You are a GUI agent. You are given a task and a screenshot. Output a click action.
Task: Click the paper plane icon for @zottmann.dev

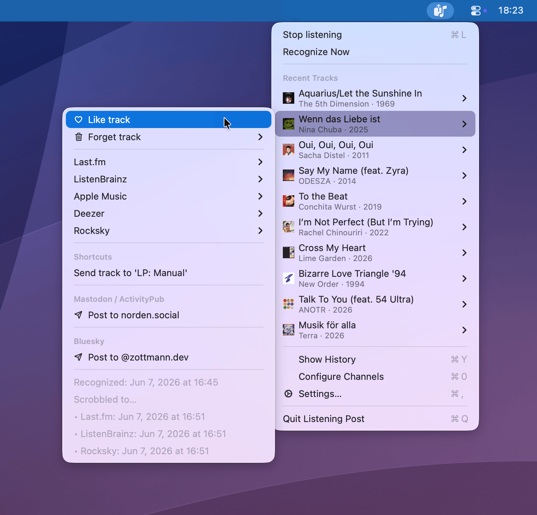click(78, 357)
